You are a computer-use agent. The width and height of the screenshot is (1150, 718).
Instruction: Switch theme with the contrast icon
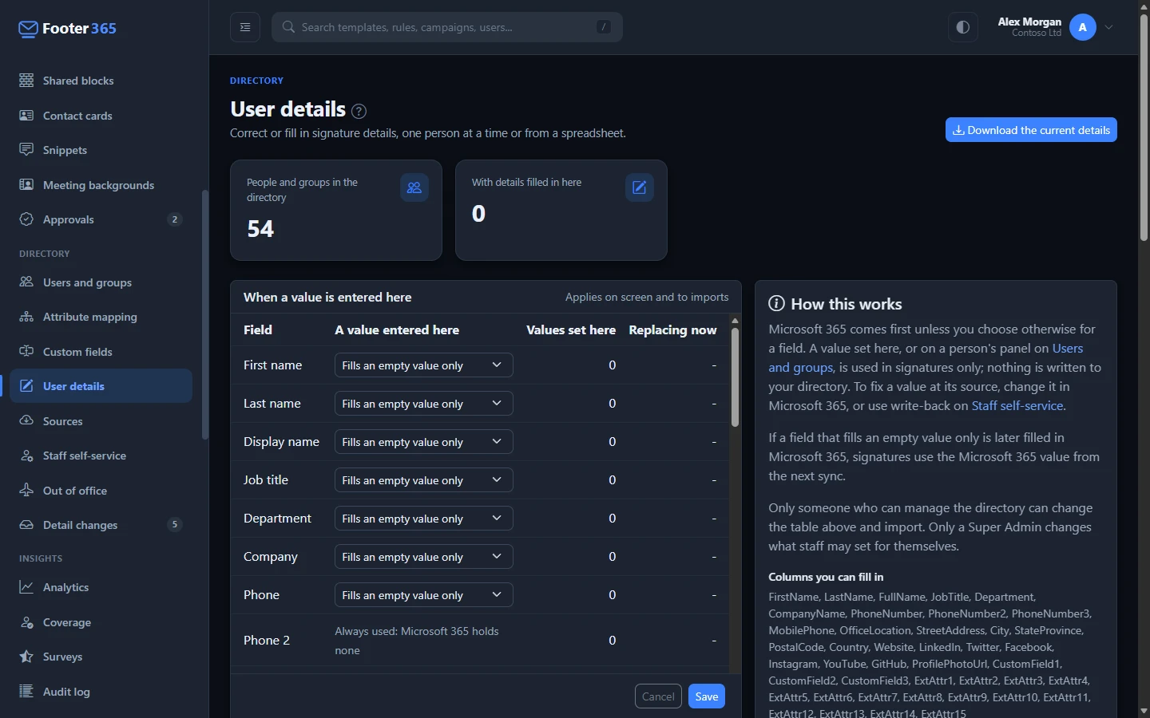(963, 27)
